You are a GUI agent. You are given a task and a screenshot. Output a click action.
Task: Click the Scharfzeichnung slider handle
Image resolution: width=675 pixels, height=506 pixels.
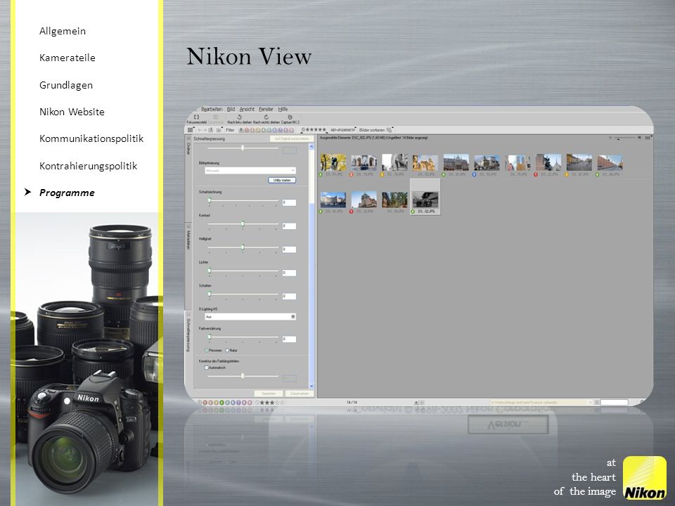coord(210,200)
